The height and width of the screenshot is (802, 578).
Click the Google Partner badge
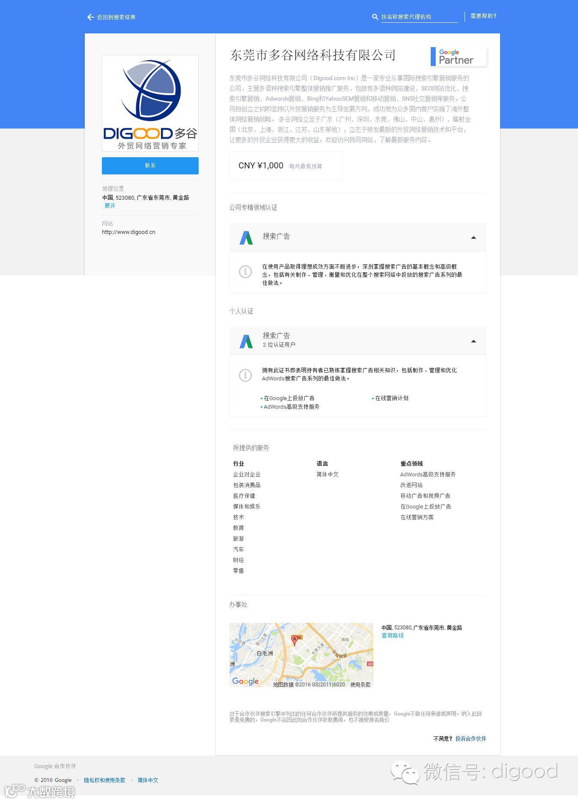coord(458,57)
